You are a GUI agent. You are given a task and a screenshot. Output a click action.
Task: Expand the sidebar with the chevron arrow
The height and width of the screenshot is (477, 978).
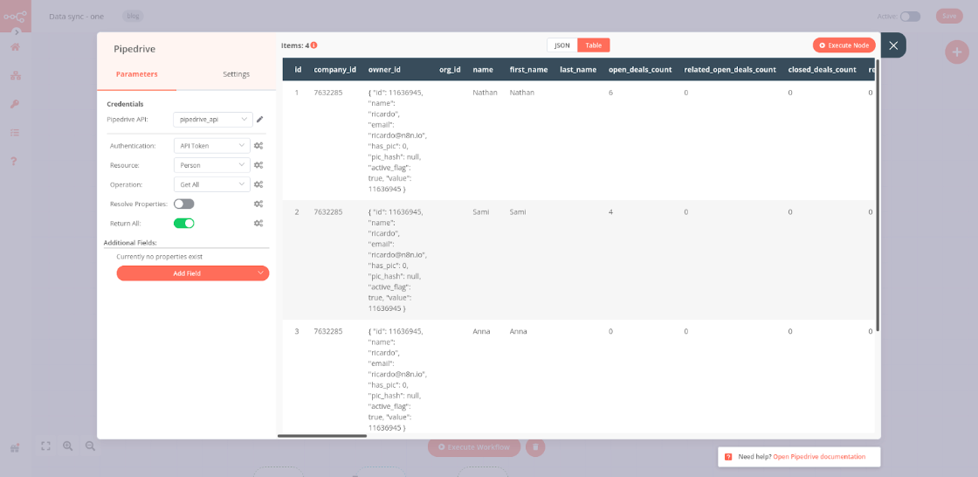tap(17, 31)
